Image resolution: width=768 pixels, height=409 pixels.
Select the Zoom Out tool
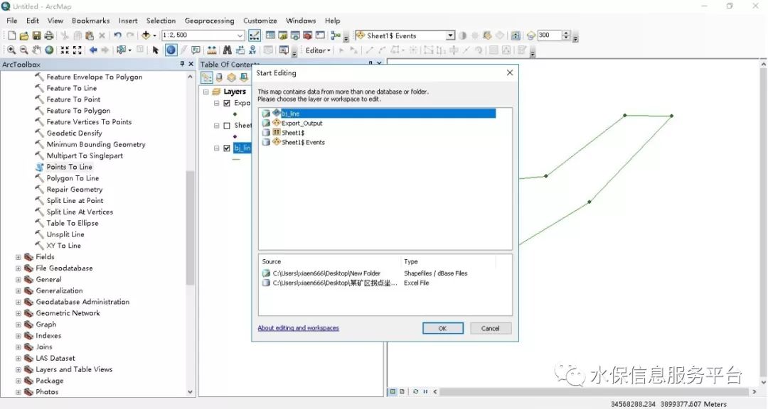tap(23, 50)
